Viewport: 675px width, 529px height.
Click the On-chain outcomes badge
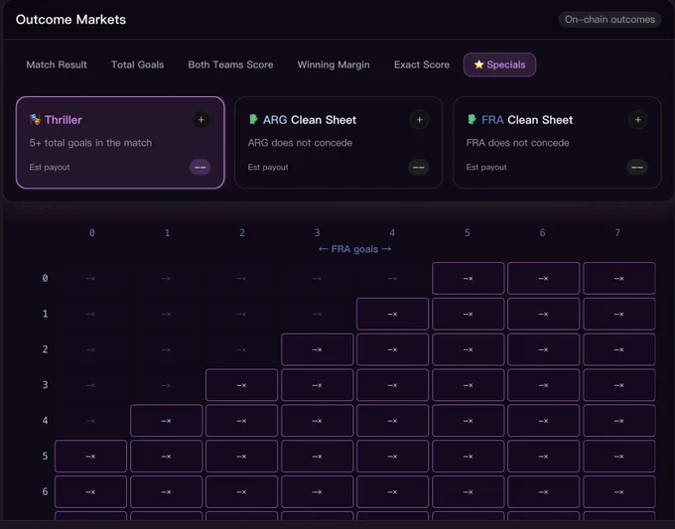coord(609,20)
